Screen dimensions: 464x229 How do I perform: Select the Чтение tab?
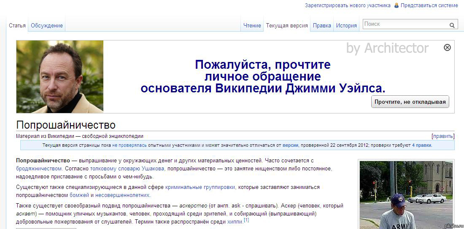[x=252, y=25]
